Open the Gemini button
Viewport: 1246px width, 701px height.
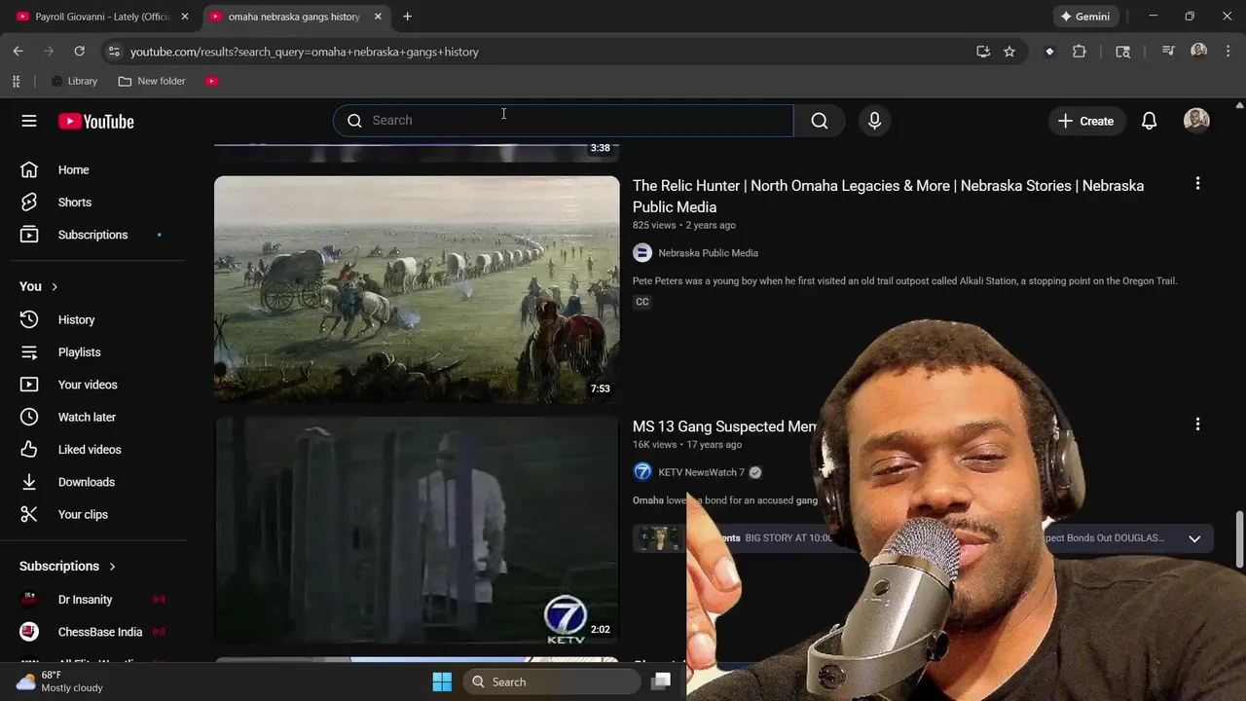pos(1085,17)
